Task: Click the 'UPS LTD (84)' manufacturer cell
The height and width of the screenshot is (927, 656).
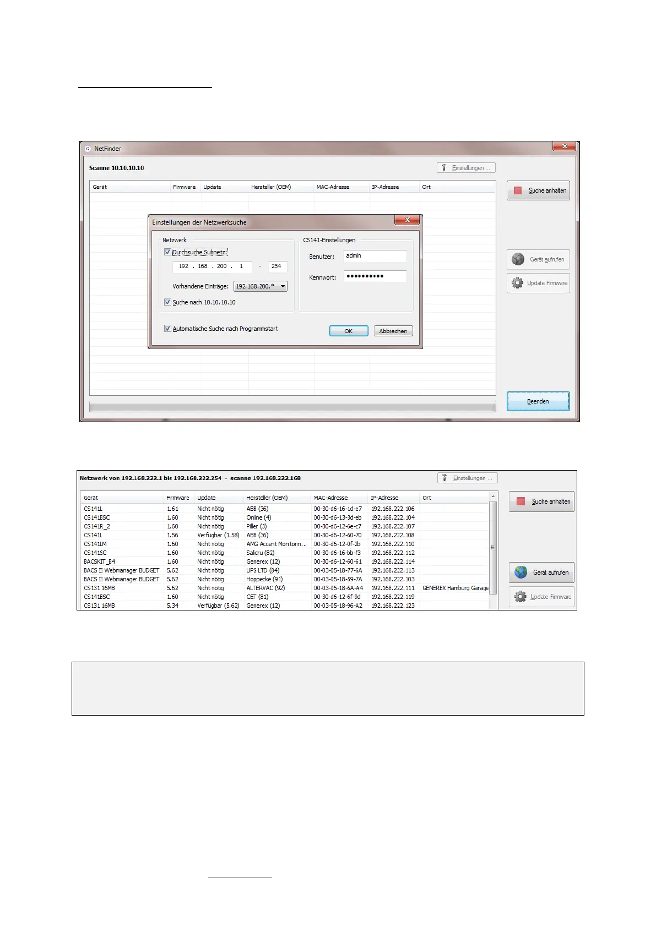Action: (263, 570)
